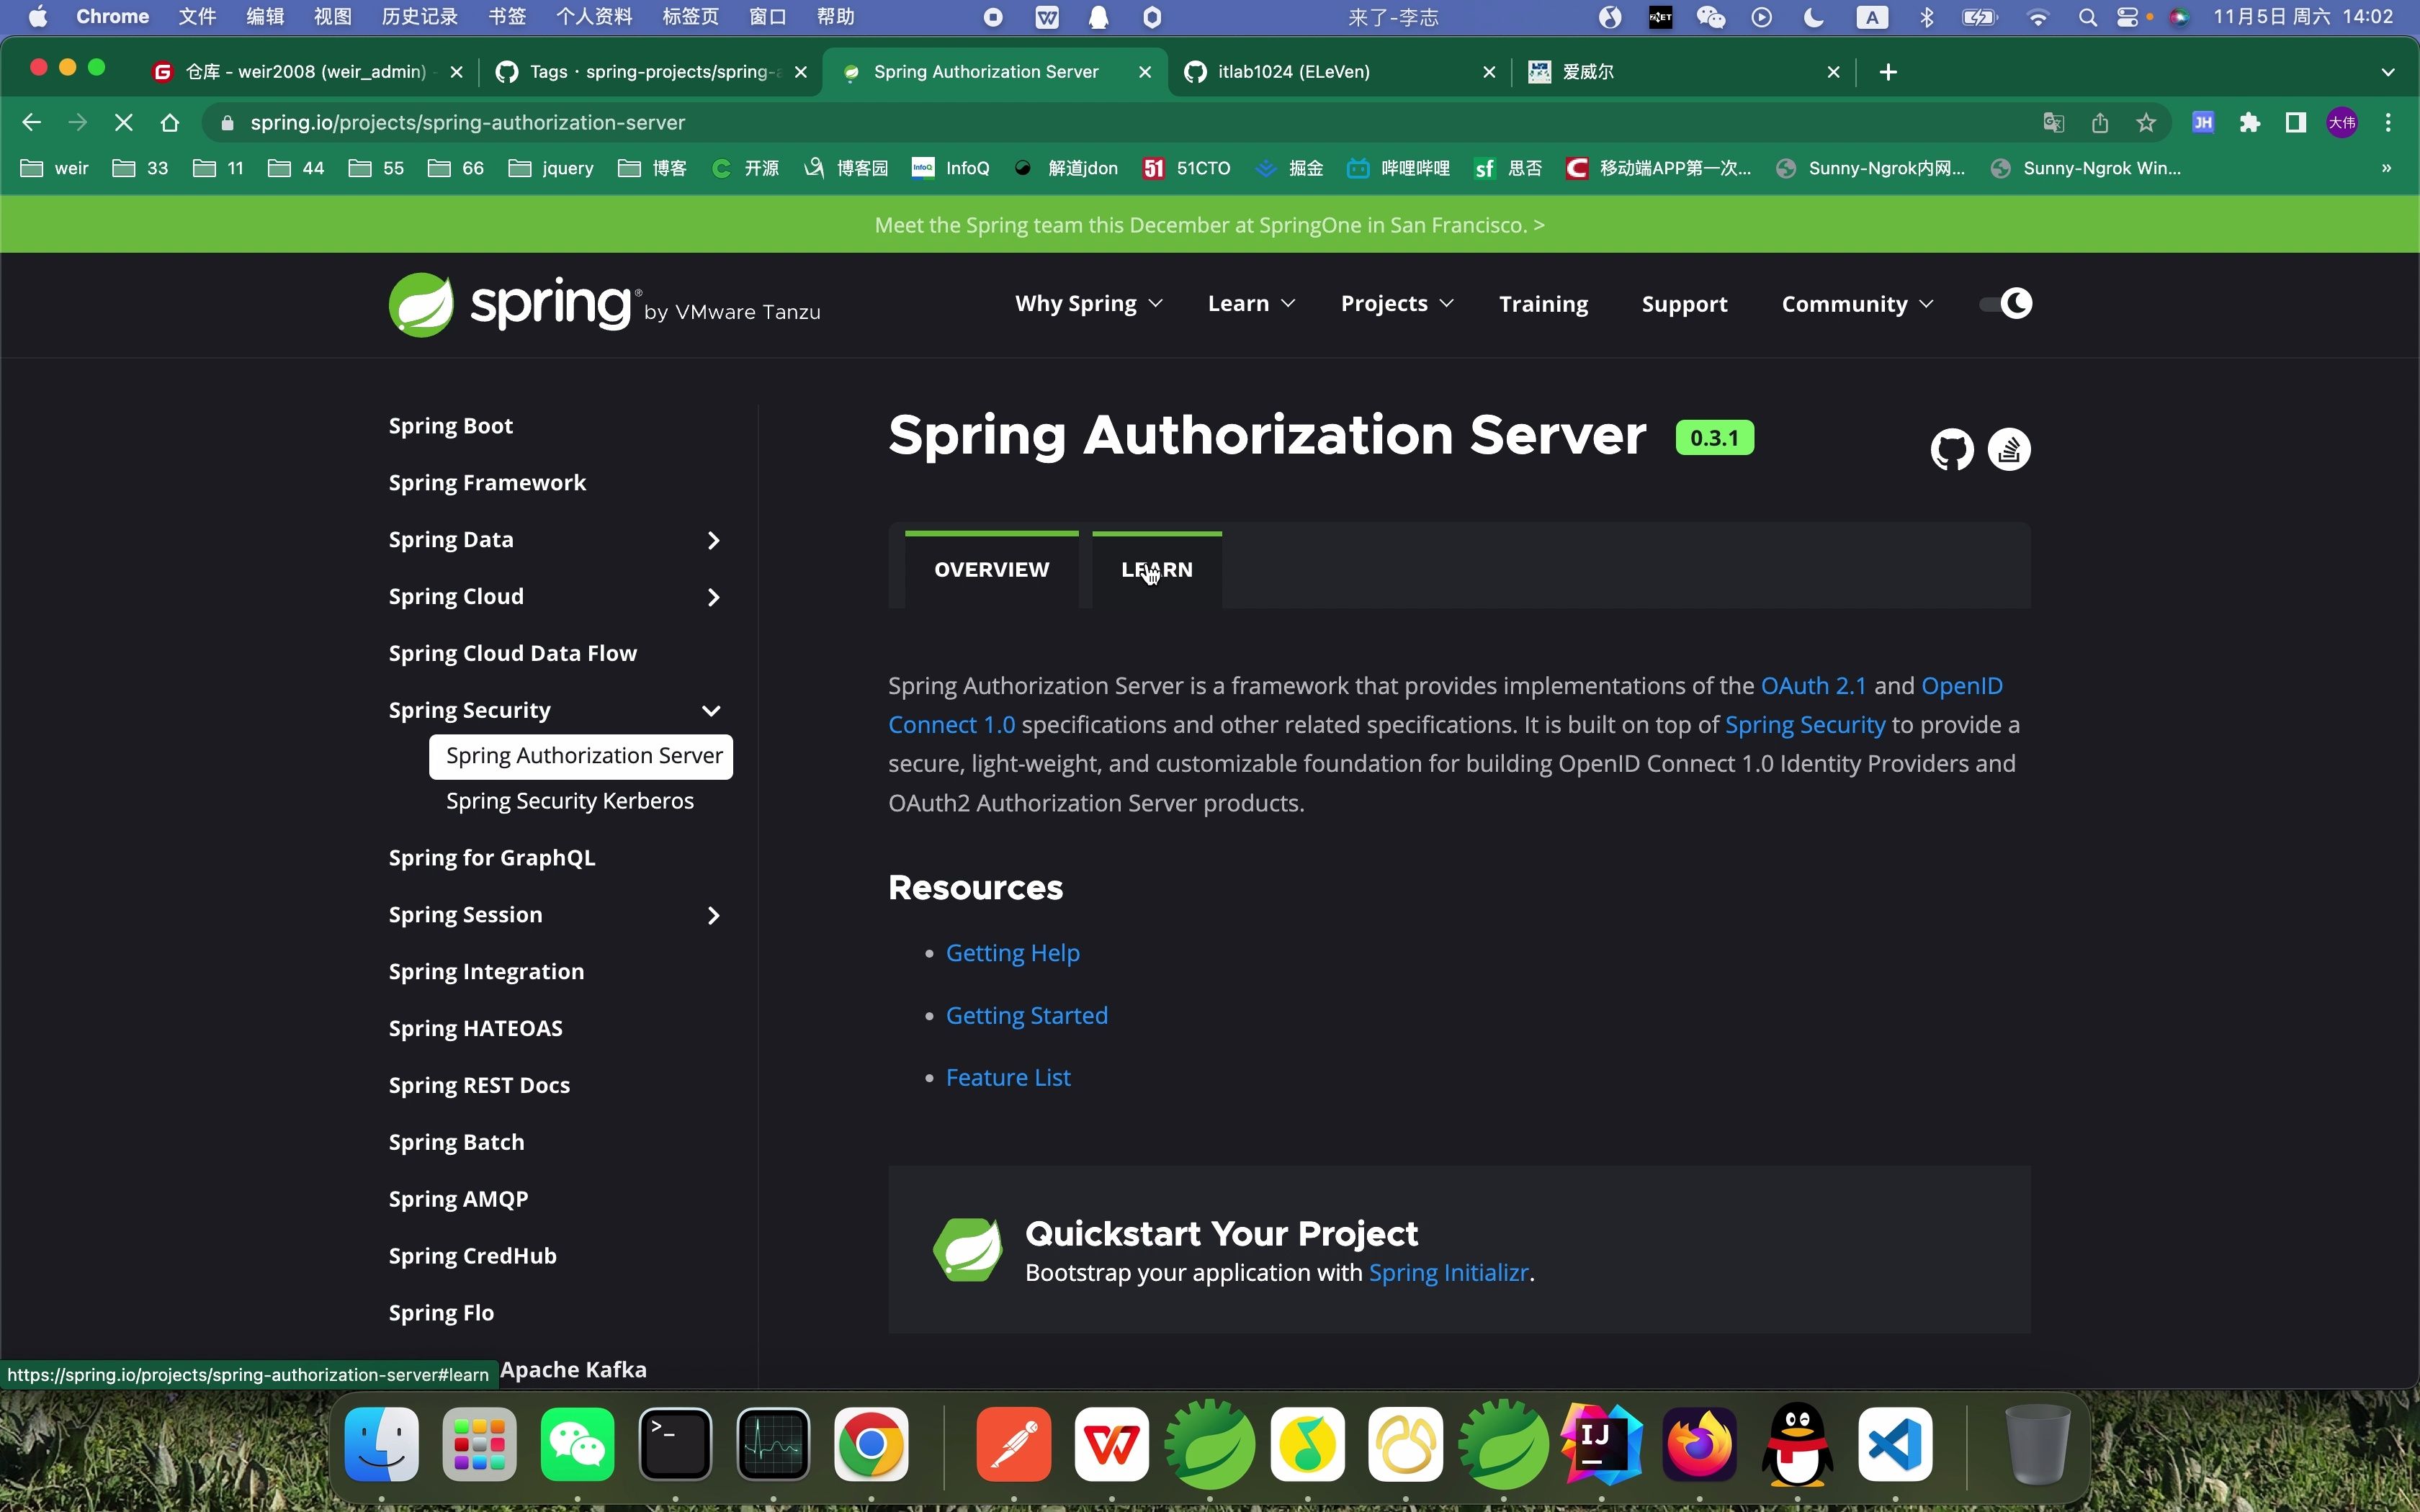Expand Spring Session section
This screenshot has height=1512, width=2420.
coord(711,914)
